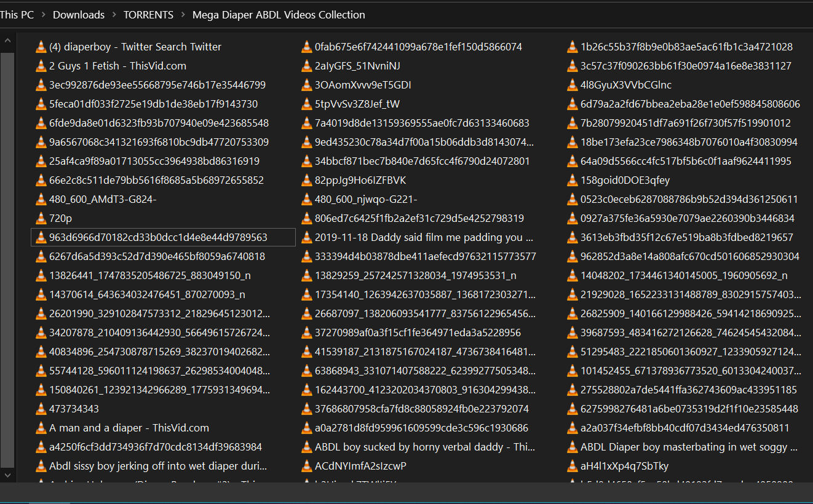Viewport: 813px width, 504px height.
Task: Select file 64a09d5566cc4fc517bf5b6c0f1aaf9624411995
Action: pos(686,161)
